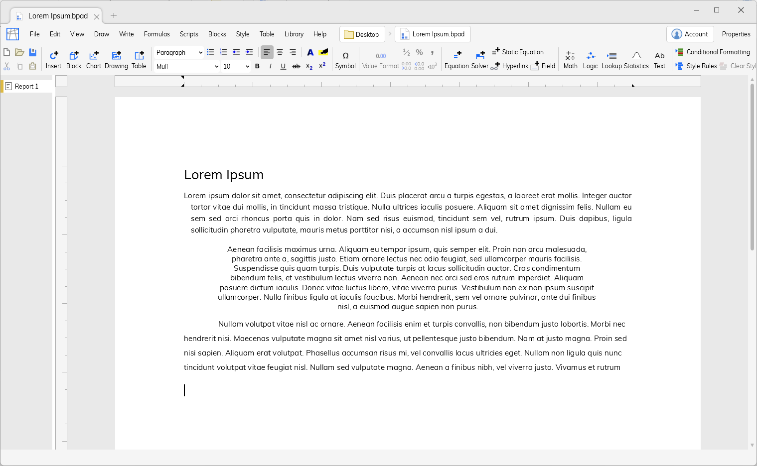Image resolution: width=757 pixels, height=466 pixels.
Task: Decrease paragraph indent
Action: [x=236, y=52]
